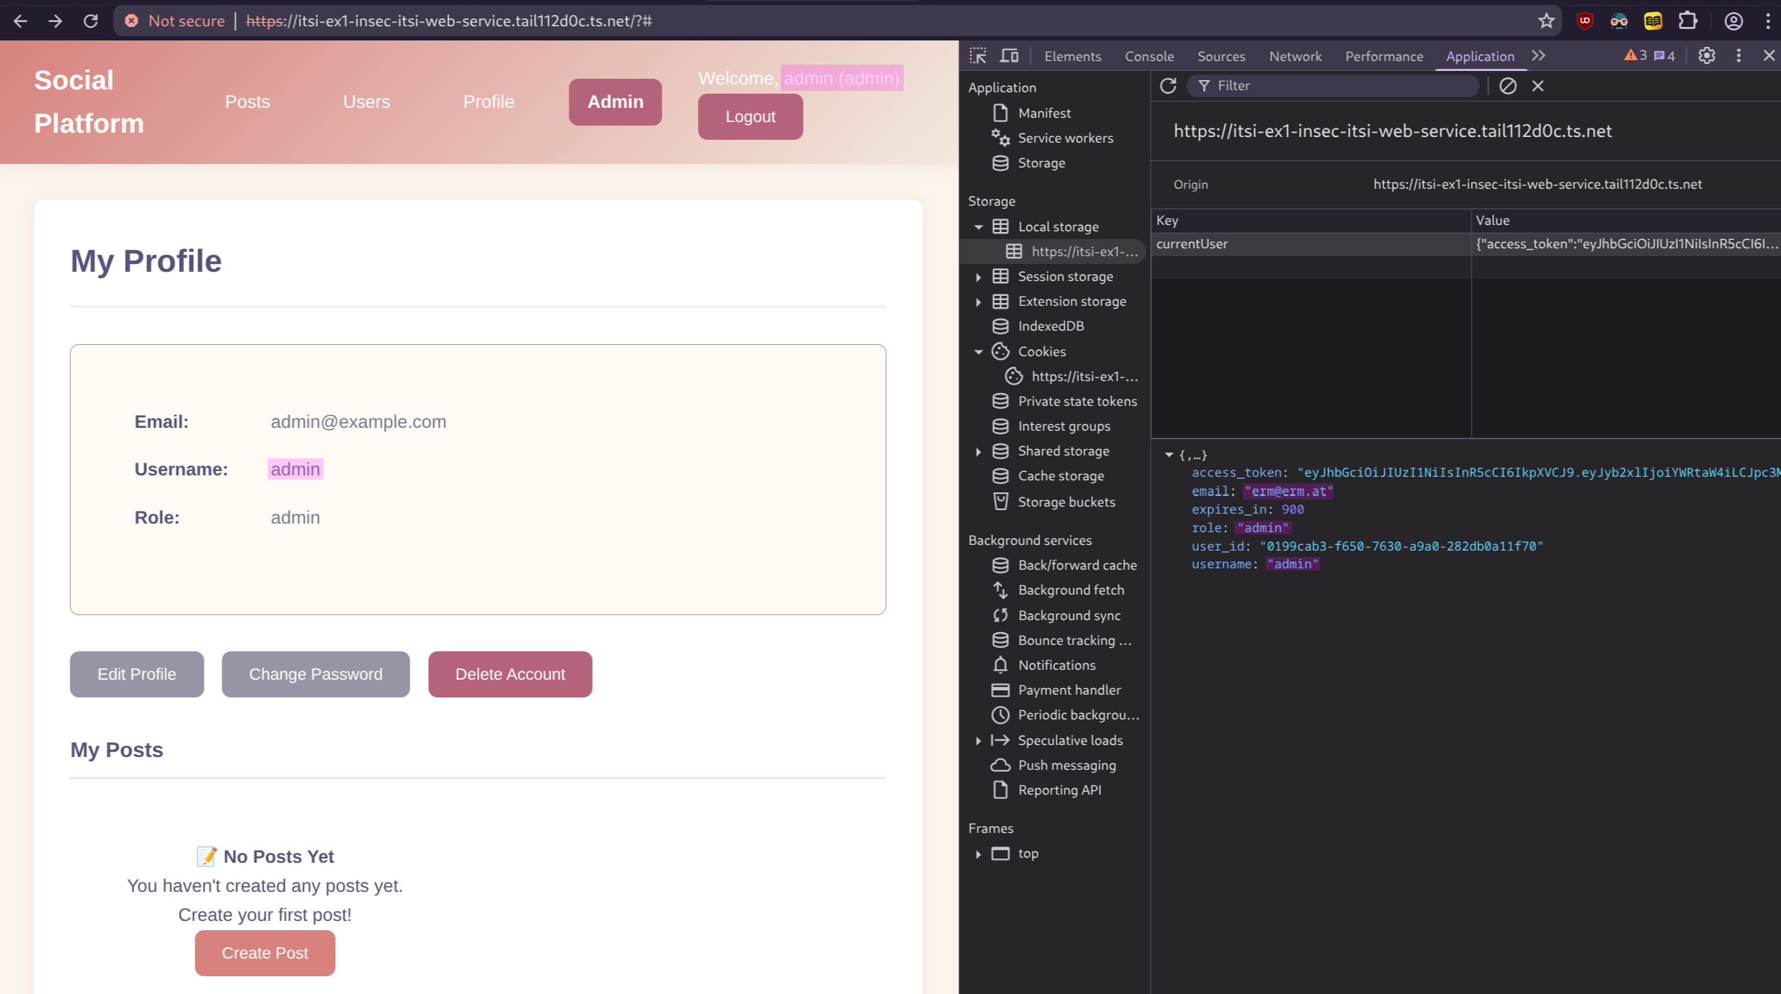Click the Delete Account button
The height and width of the screenshot is (994, 1781).
click(x=510, y=674)
